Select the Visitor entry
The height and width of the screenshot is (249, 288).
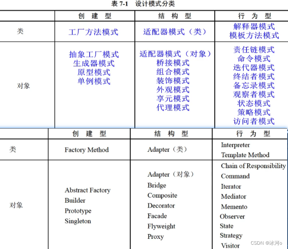[x=231, y=246]
